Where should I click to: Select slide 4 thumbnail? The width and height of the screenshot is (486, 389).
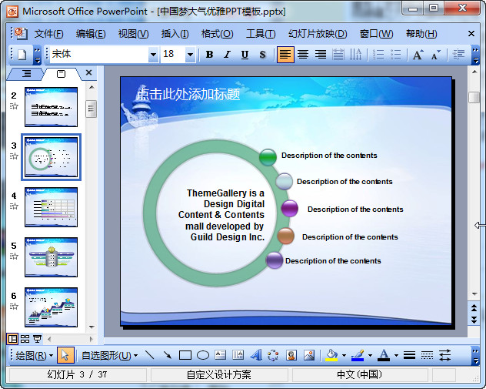click(52, 207)
